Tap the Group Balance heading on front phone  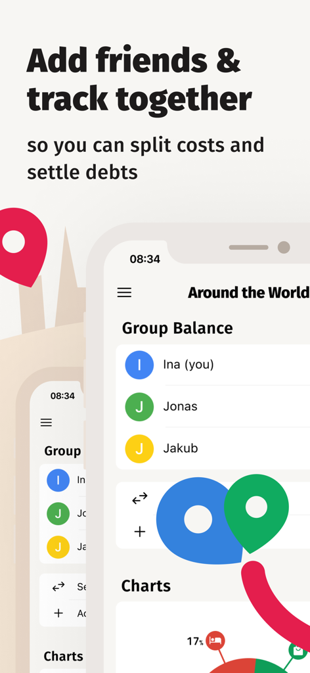(177, 329)
